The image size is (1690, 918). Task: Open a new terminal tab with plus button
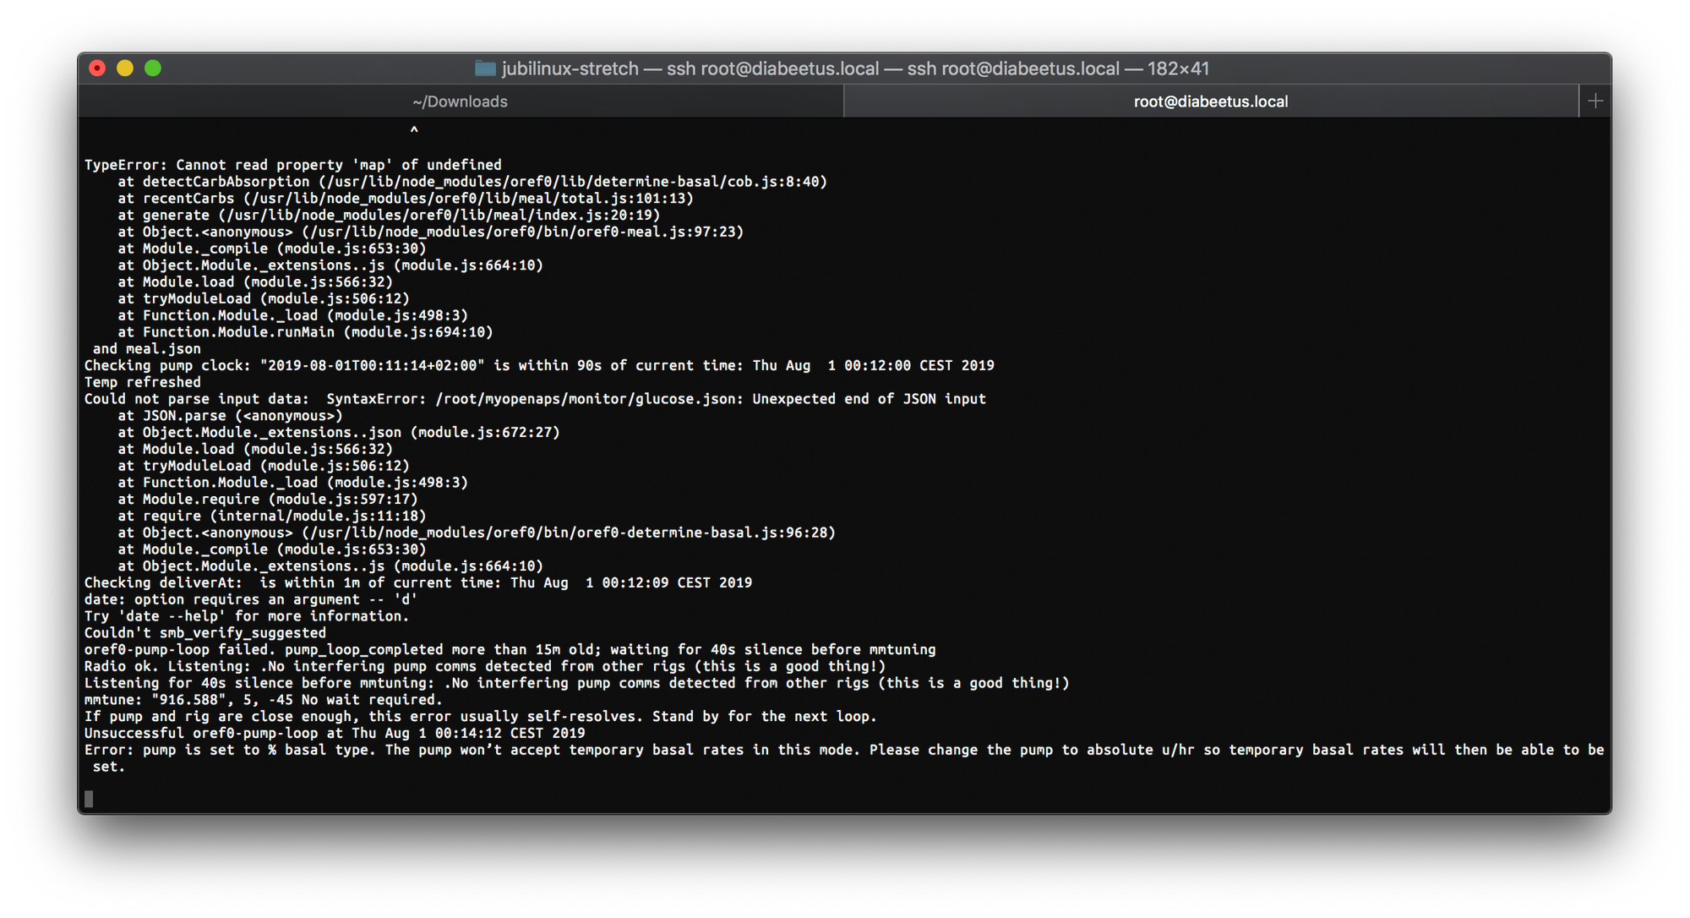[1595, 101]
